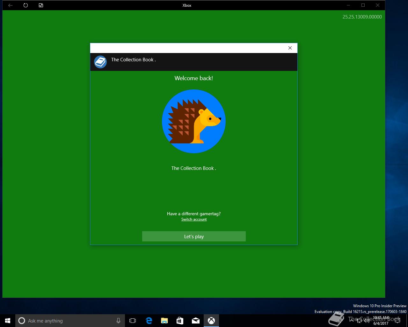This screenshot has height=327, width=408.
Task: Click the Xbox app taskbar icon
Action: [x=211, y=321]
